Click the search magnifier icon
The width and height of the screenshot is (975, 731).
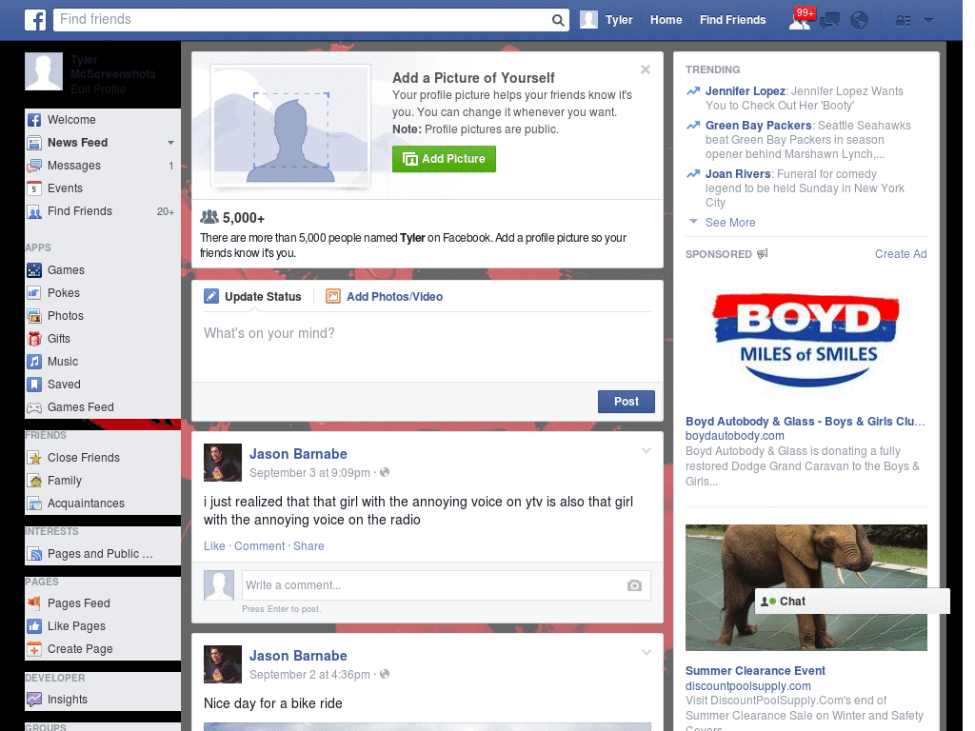[558, 20]
